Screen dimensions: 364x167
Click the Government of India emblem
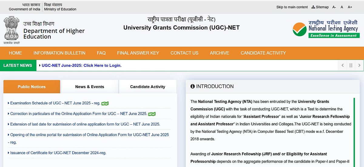click(x=12, y=30)
